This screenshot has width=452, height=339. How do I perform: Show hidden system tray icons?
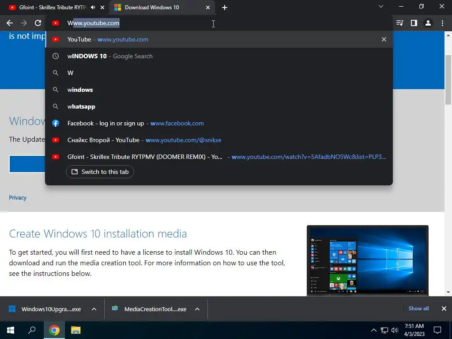[x=373, y=330]
